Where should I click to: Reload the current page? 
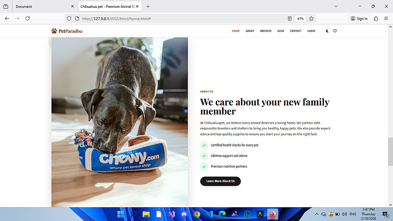(28, 18)
